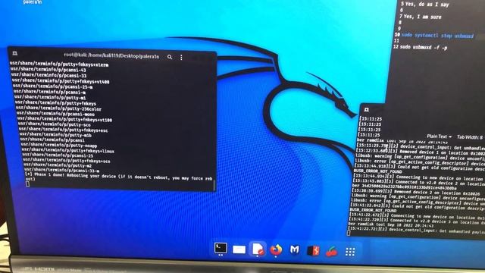This screenshot has height=273, width=485.
Task: Click terminal title root@kali palera1n path
Action: [x=111, y=55]
